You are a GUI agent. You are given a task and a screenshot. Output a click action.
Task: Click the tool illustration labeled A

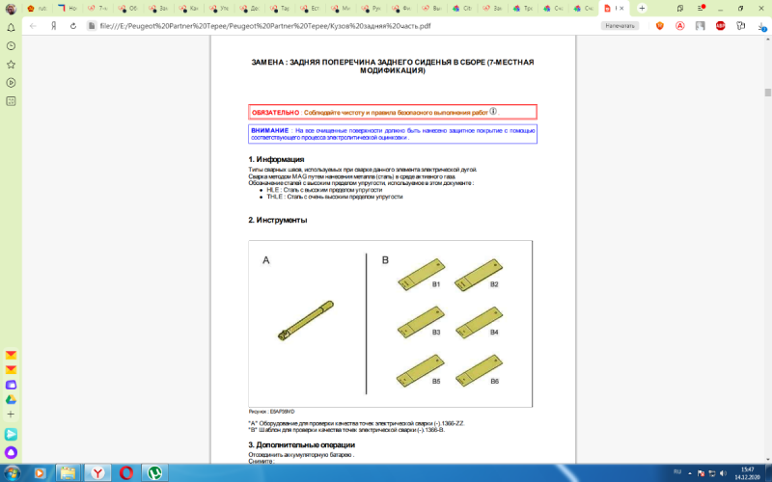coord(305,321)
